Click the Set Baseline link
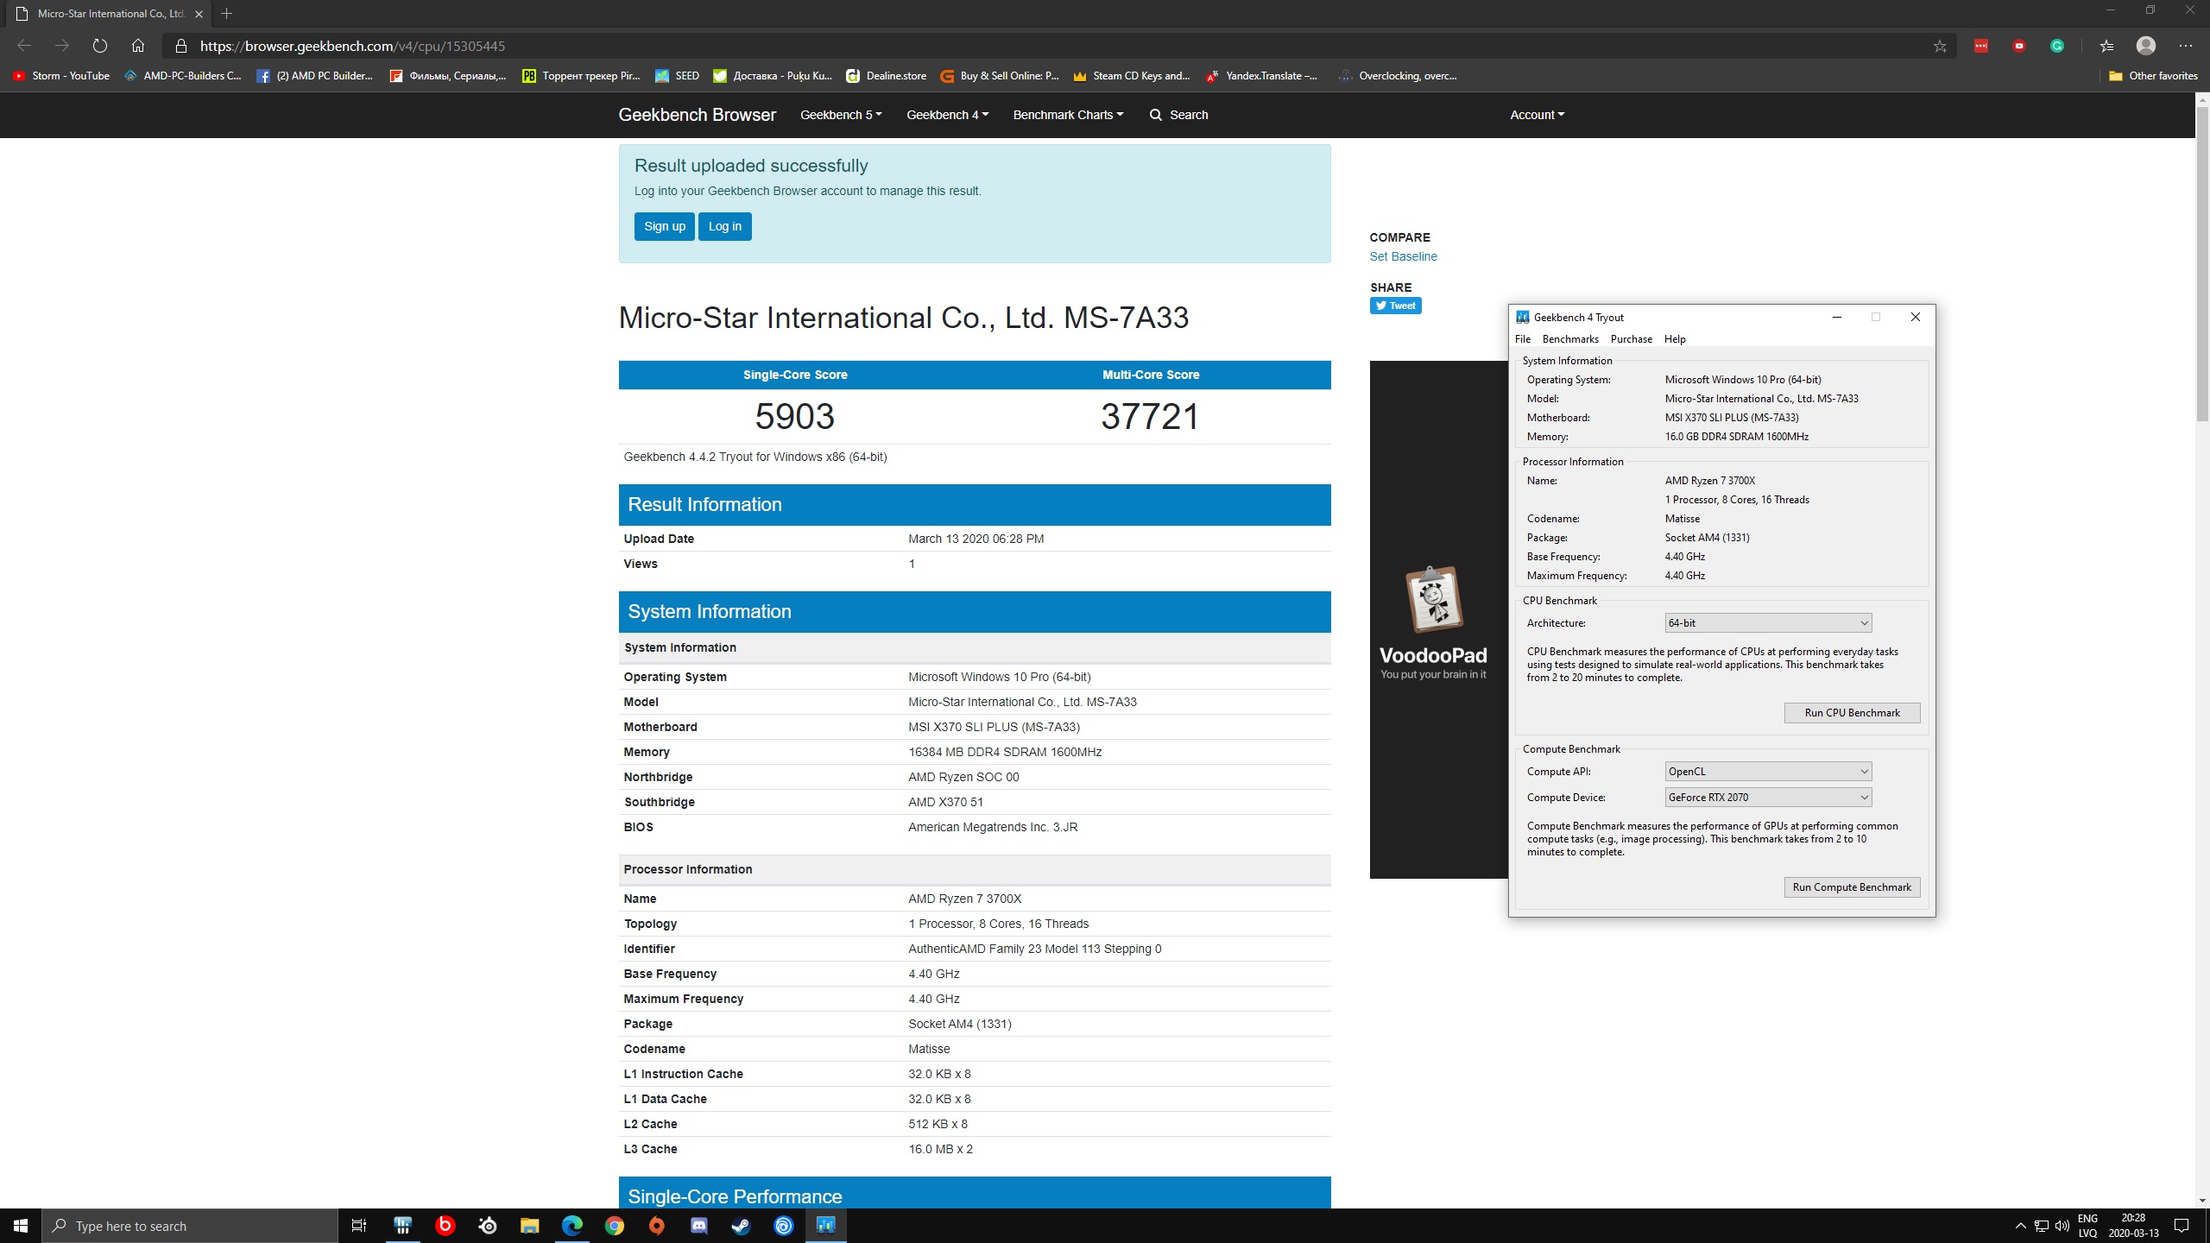Image resolution: width=2210 pixels, height=1243 pixels. 1403,256
